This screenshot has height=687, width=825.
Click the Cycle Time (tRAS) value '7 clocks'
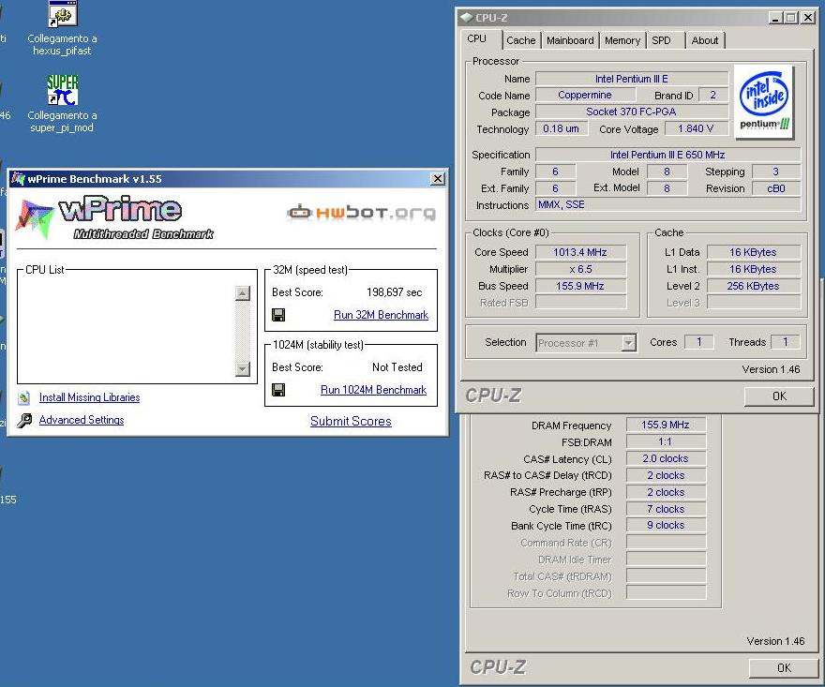click(666, 509)
